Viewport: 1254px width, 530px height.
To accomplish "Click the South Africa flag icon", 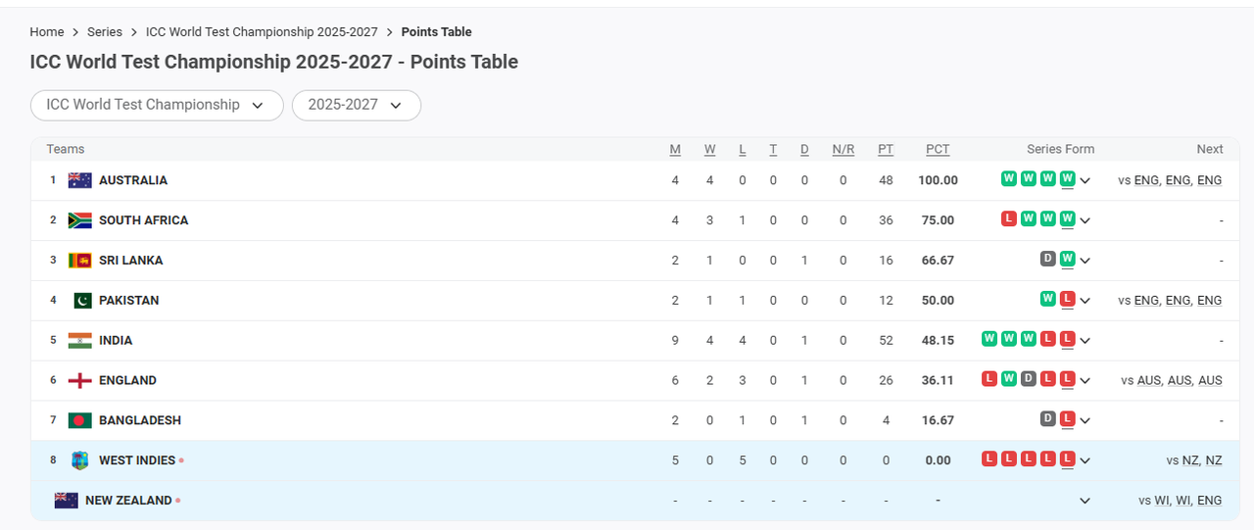I will pyautogui.click(x=79, y=220).
